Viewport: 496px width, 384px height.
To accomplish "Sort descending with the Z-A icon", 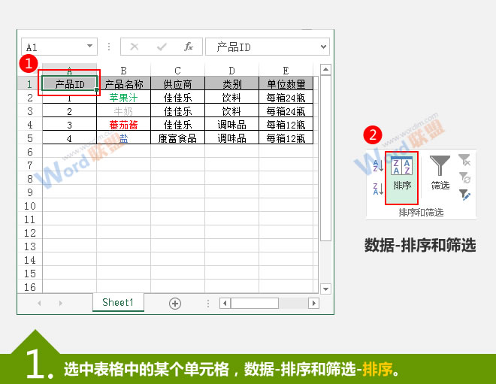I will (x=377, y=189).
